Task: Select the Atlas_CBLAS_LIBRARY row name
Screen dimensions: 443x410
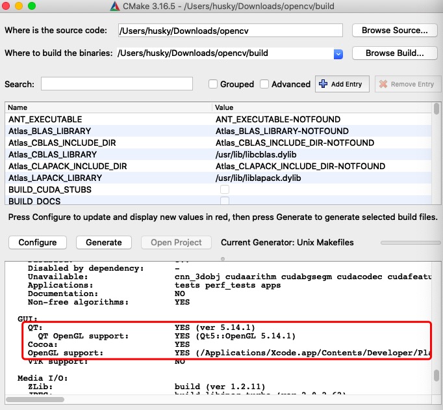Action: [x=53, y=155]
